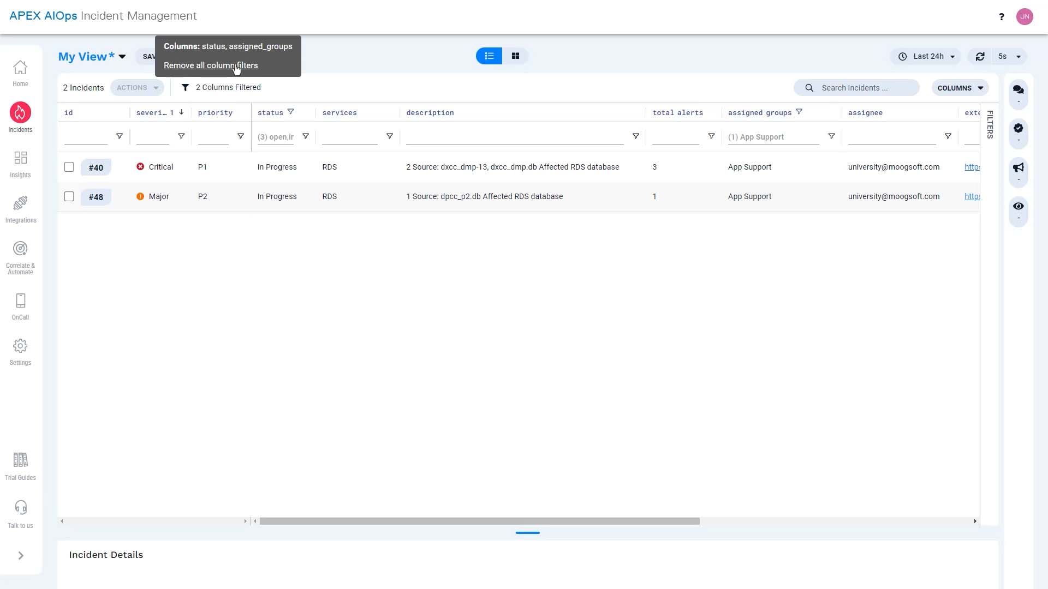The height and width of the screenshot is (589, 1048).
Task: Open the total alerts filter funnel
Action: tap(711, 136)
